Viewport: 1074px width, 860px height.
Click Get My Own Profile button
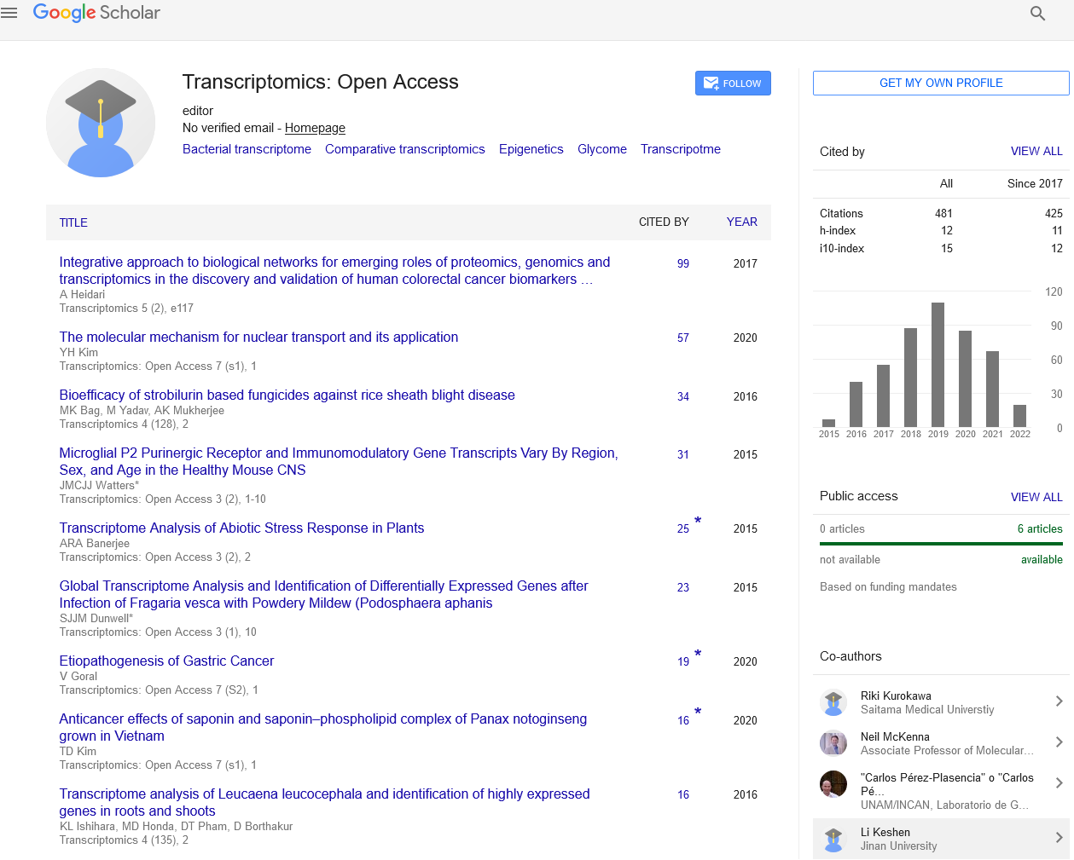[941, 83]
